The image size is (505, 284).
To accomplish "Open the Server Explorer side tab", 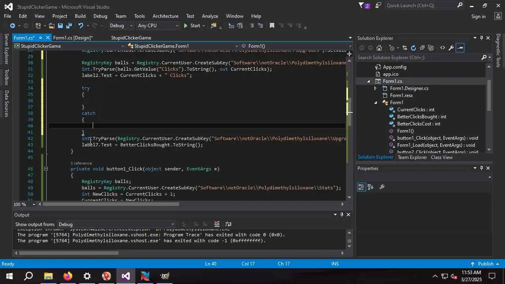I will 6,49.
